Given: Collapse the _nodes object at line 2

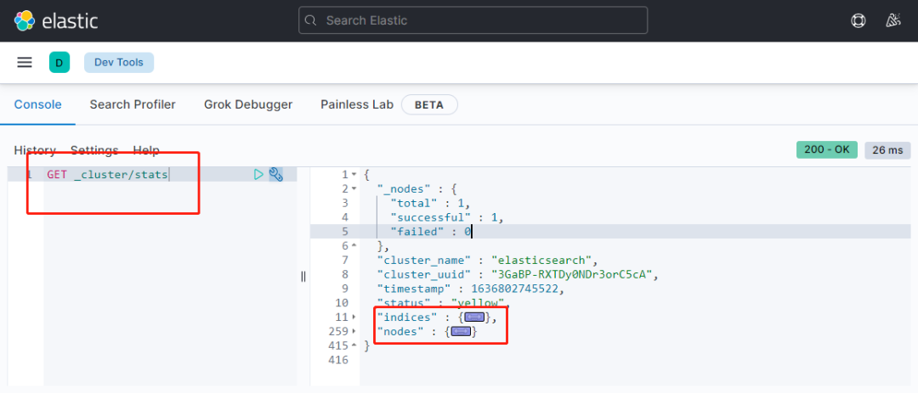Looking at the screenshot, I should click(354, 189).
